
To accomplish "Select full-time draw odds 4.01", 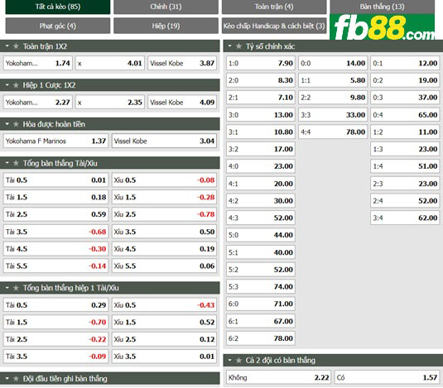I will pos(110,63).
